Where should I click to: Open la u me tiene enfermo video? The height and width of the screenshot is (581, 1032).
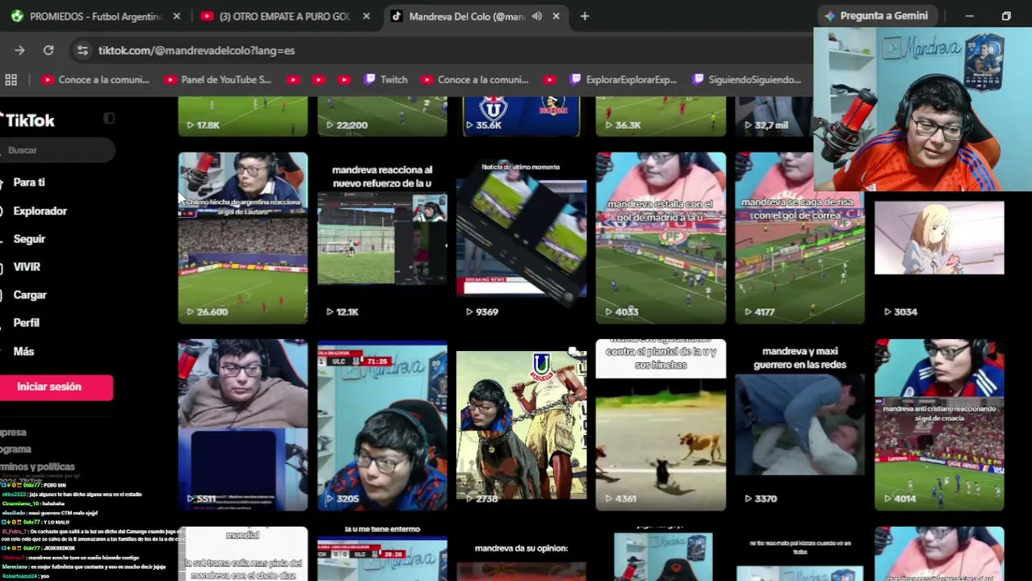pyautogui.click(x=382, y=554)
